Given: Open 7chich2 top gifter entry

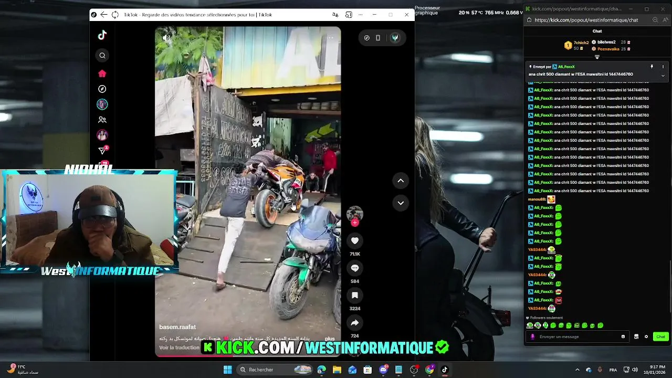Looking at the screenshot, I should pos(576,45).
